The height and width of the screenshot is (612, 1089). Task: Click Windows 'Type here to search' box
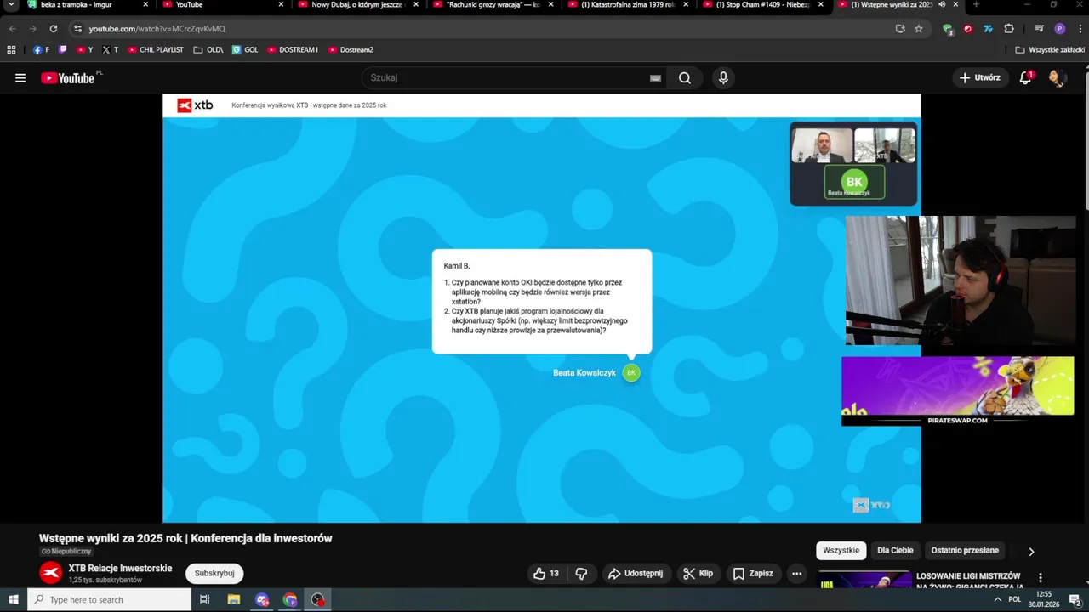[x=109, y=599]
